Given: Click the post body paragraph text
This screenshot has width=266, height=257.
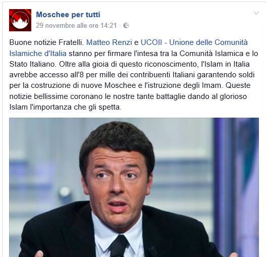Looking at the screenshot, I should (x=134, y=75).
